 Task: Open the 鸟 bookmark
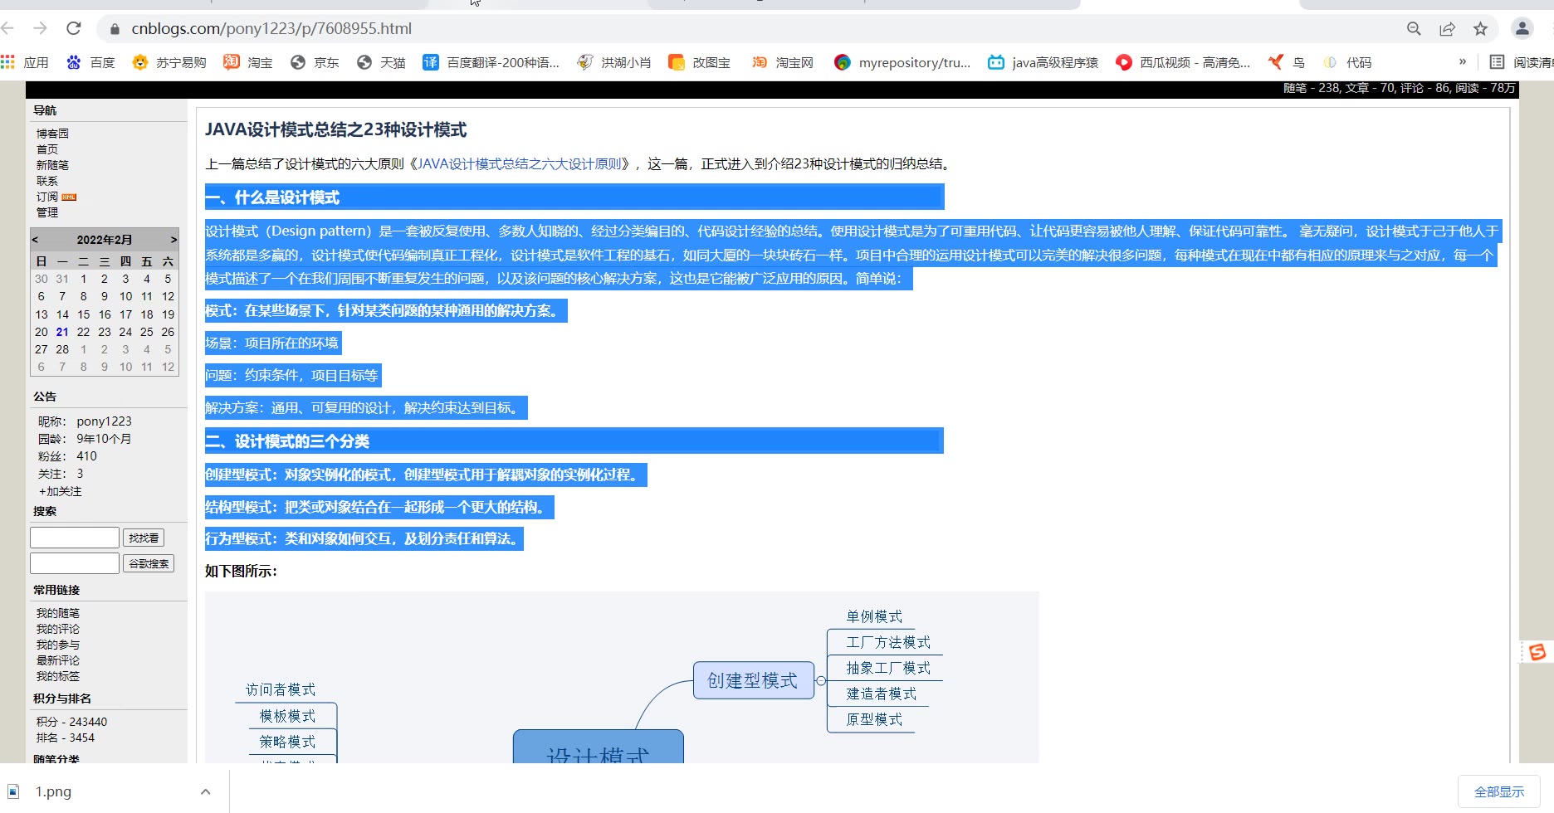(x=1287, y=62)
